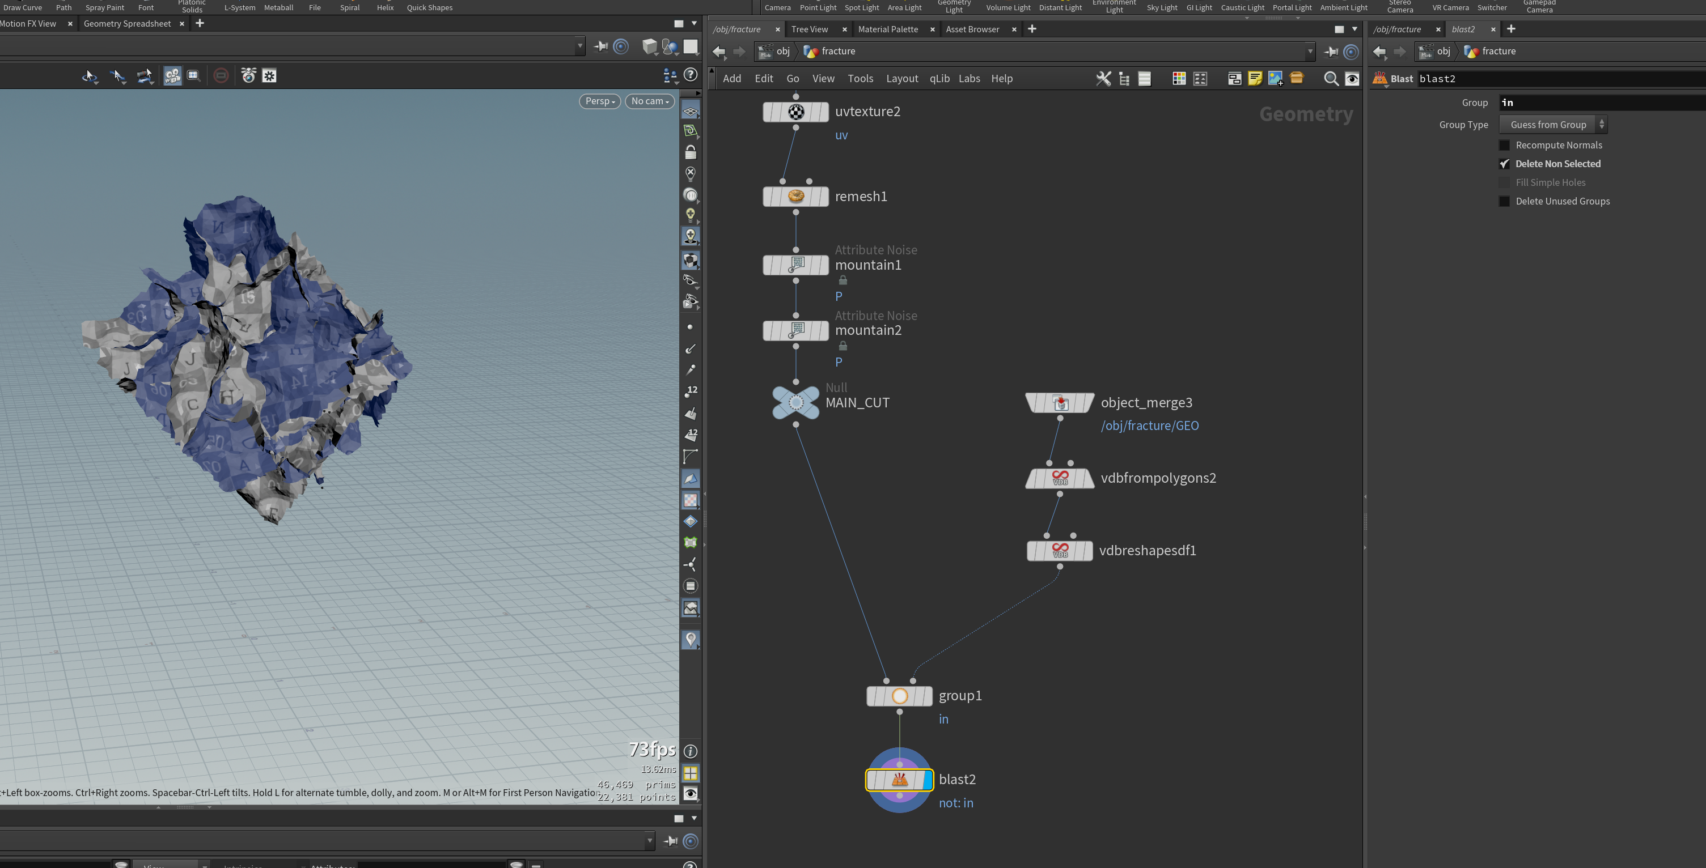Uncheck Delete Non Selected

tap(1504, 163)
